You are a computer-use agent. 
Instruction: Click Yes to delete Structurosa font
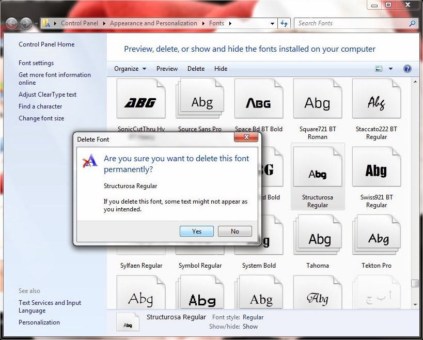click(197, 231)
